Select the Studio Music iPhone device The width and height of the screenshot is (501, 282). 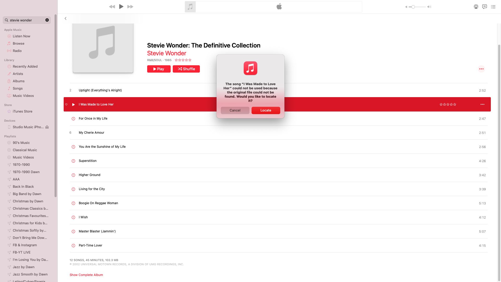pyautogui.click(x=28, y=127)
